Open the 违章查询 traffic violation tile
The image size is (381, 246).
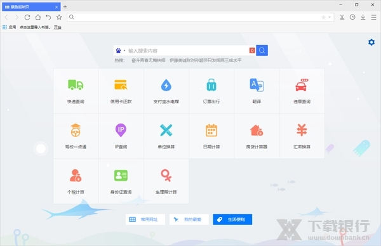pos(302,91)
